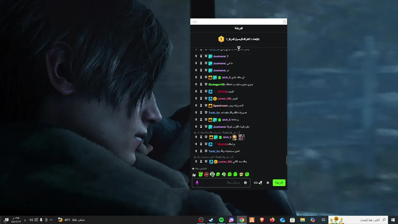The height and width of the screenshot is (224, 398).
Task: Click the shield ban icon on Spectrrum's message
Action: tap(206, 105)
